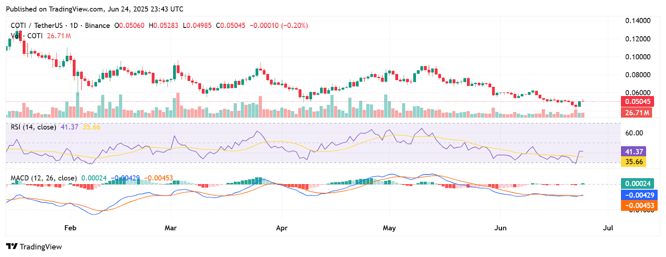The width and height of the screenshot is (666, 257).
Task: Click the high value H0.05283
Action: point(164,25)
